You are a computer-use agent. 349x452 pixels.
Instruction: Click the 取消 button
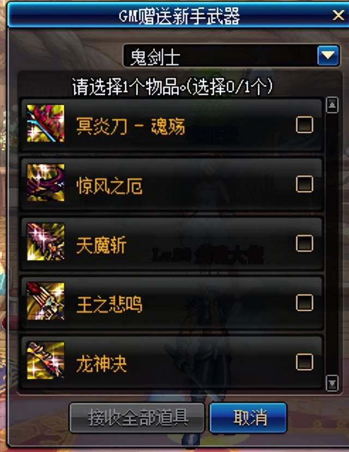coord(248,418)
